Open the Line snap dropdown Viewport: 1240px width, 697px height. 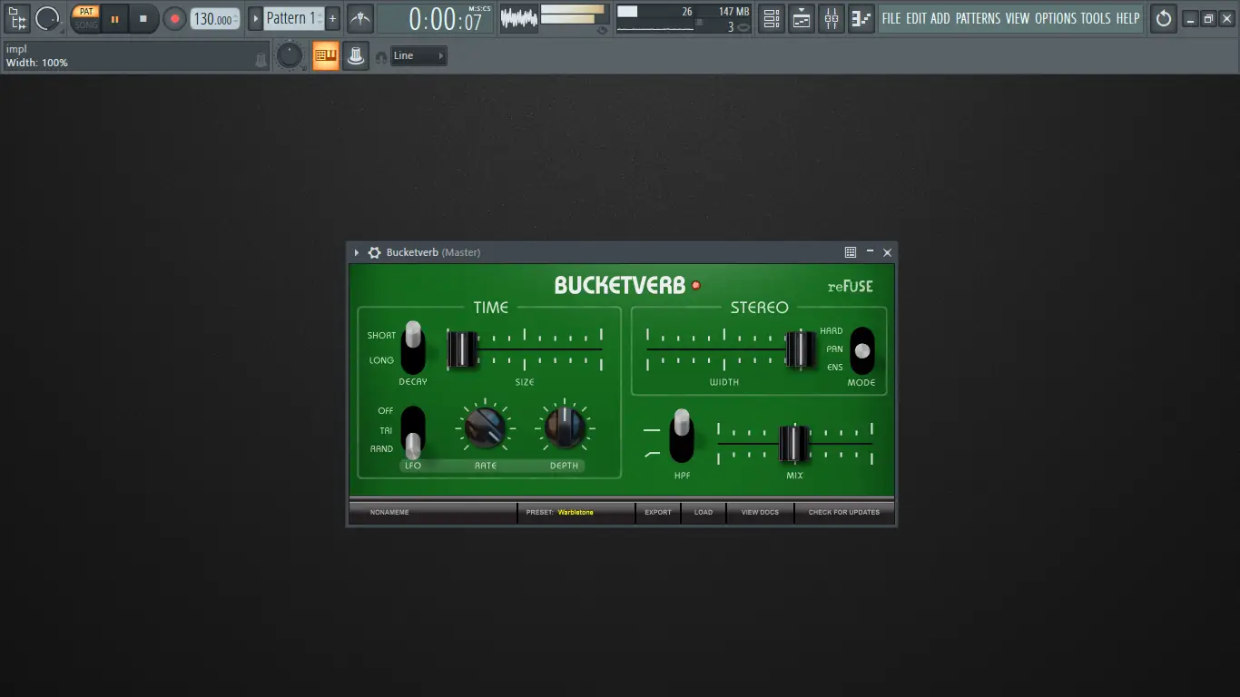click(418, 56)
